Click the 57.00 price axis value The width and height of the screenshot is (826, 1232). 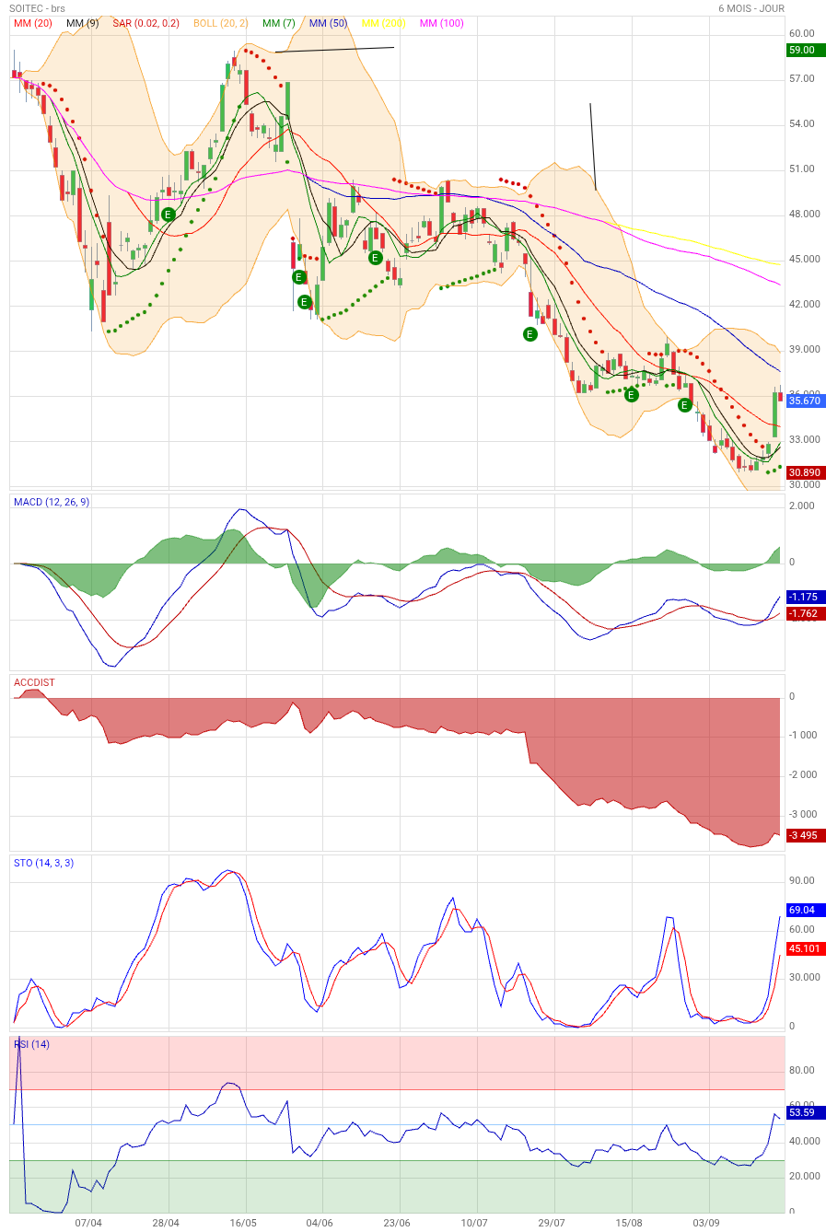coord(802,78)
